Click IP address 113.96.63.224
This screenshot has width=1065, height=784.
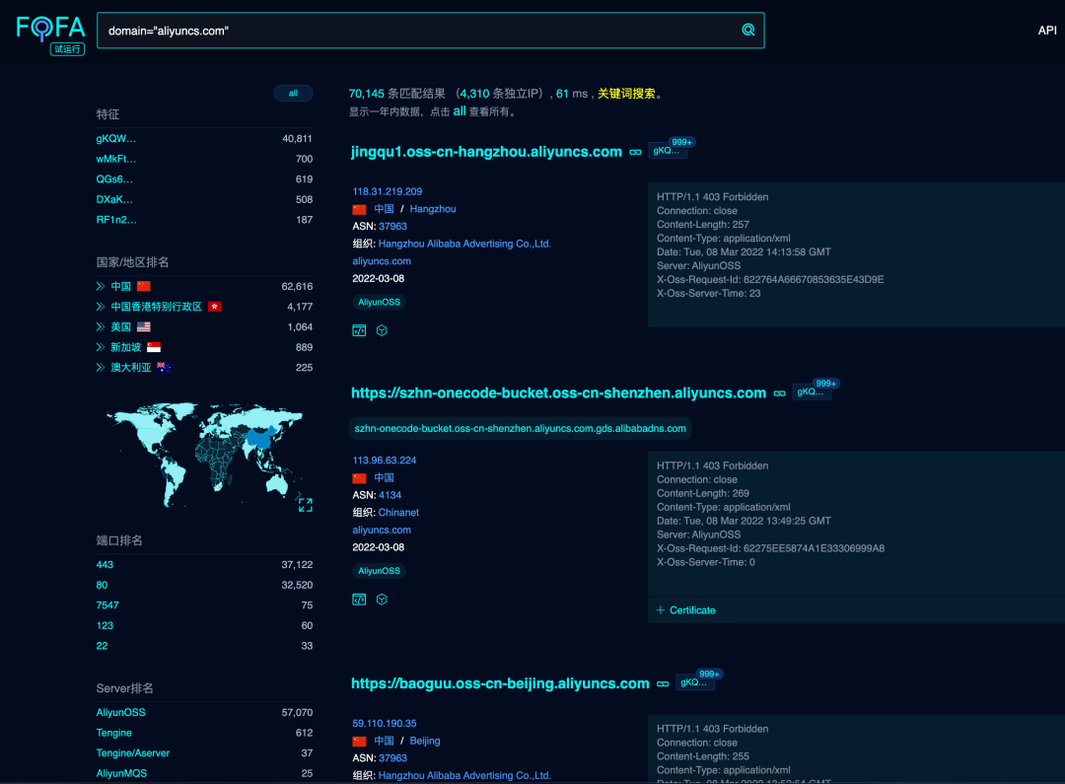(385, 461)
